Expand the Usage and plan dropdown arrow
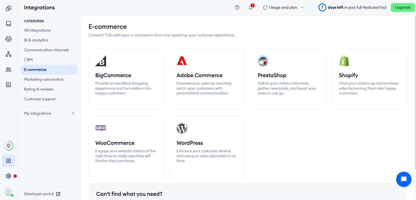Viewport: 416px width, 200px height. pos(302,8)
